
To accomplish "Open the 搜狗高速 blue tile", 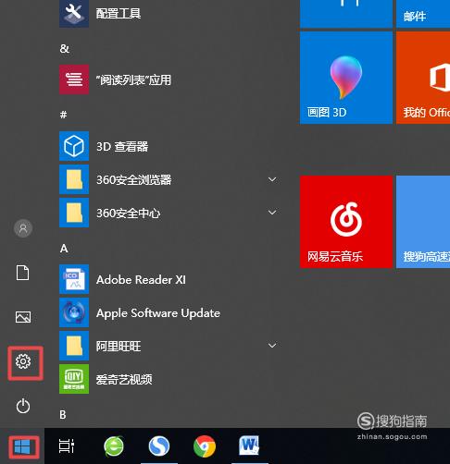I will coord(423,222).
